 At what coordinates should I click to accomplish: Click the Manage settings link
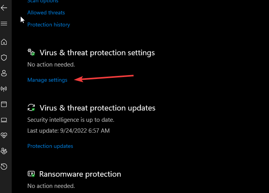(x=47, y=80)
